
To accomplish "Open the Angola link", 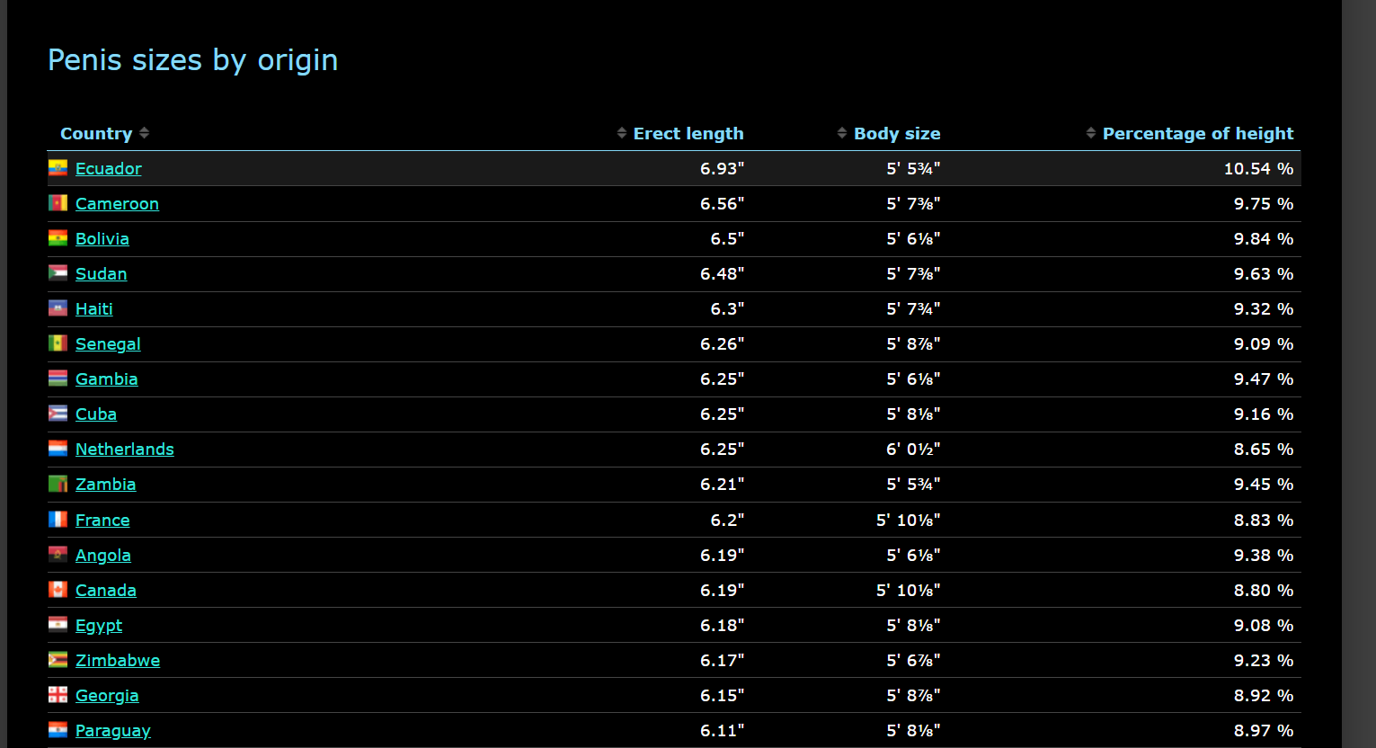I will pos(103,555).
